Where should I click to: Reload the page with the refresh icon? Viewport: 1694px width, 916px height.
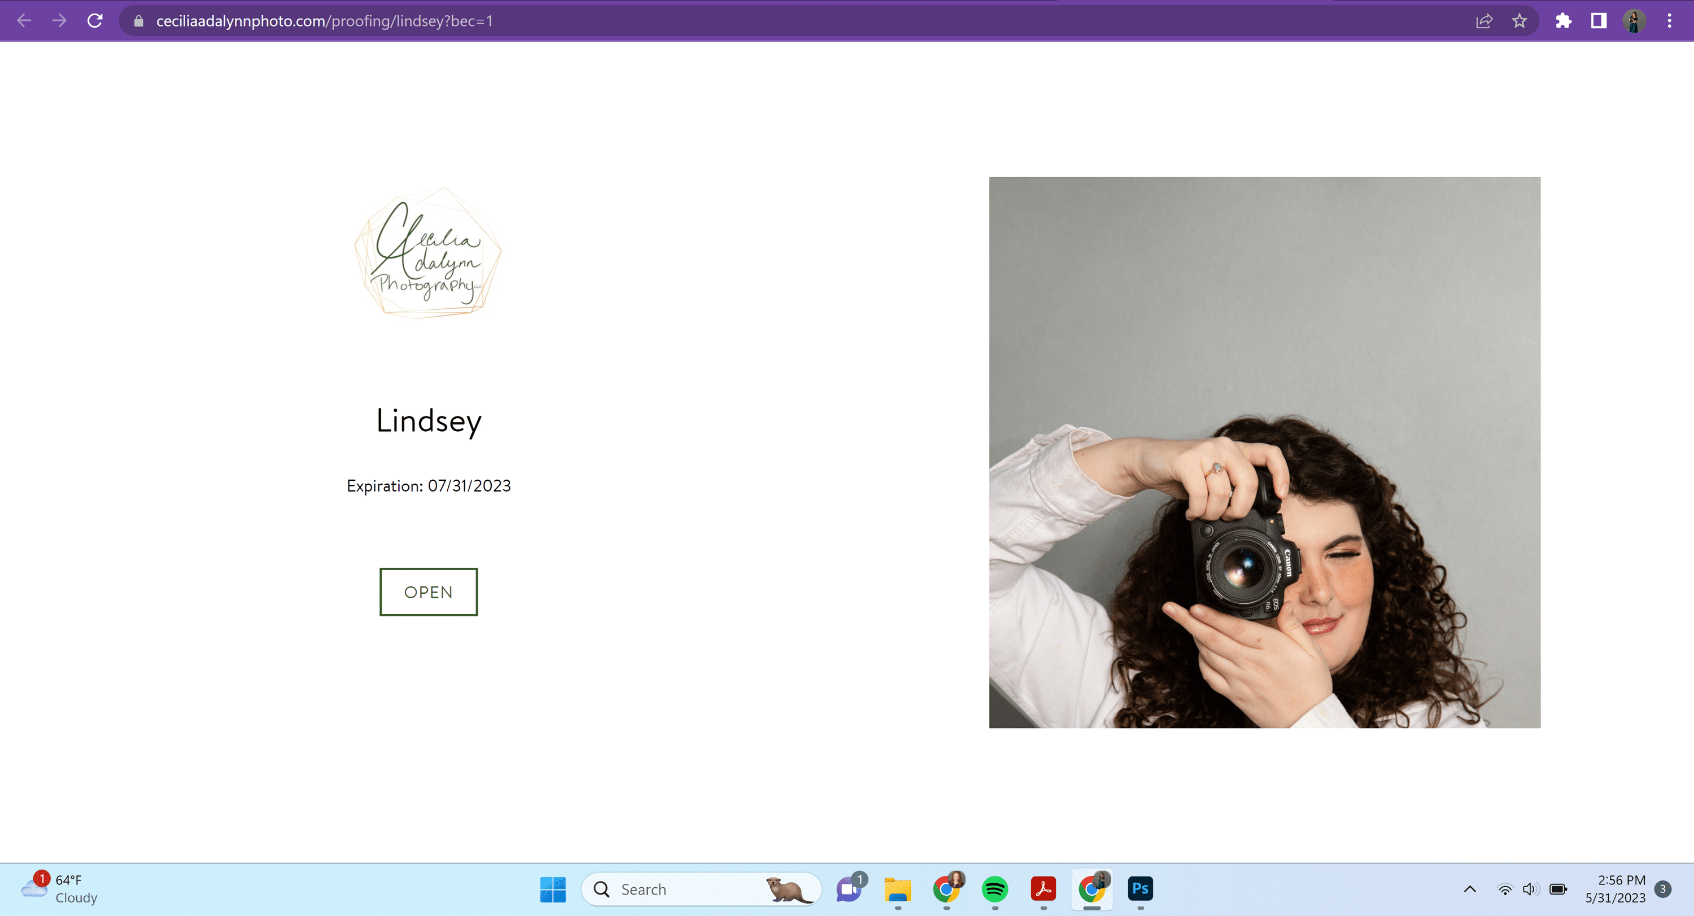(95, 20)
